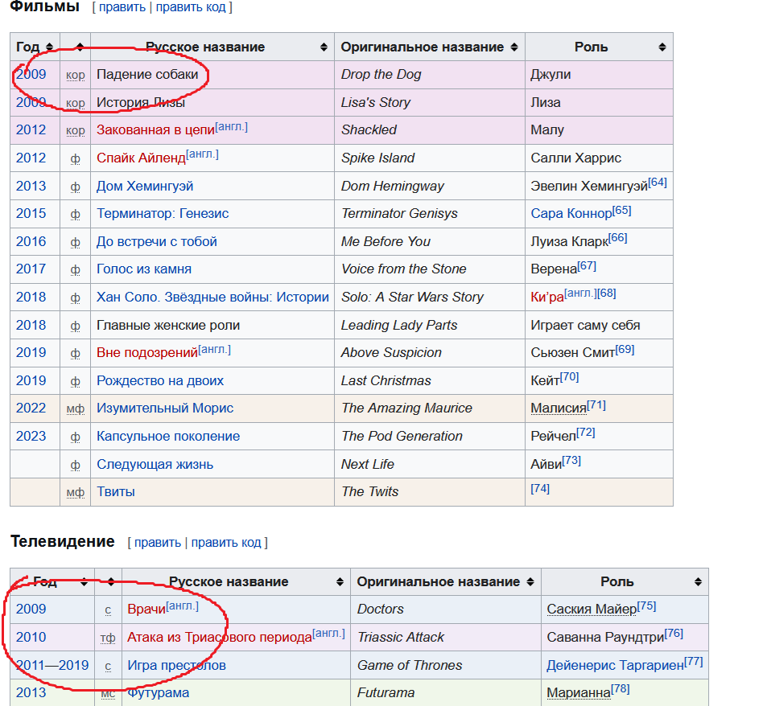The height and width of the screenshot is (706, 771).
Task: Click Leading Lady Parts original title
Action: click(x=399, y=325)
